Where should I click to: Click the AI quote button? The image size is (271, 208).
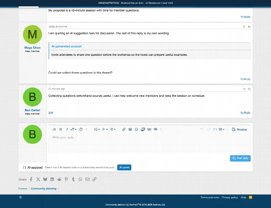(x=124, y=167)
